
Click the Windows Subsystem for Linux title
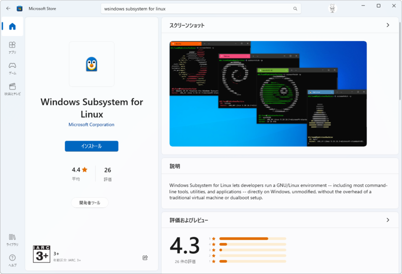click(92, 108)
